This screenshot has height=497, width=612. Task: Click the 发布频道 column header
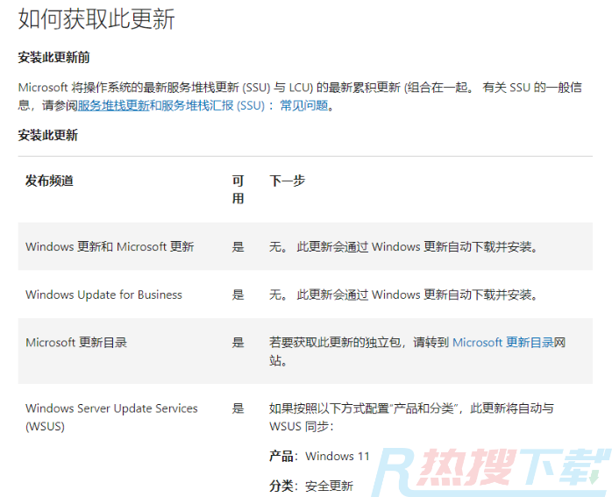coord(49,181)
